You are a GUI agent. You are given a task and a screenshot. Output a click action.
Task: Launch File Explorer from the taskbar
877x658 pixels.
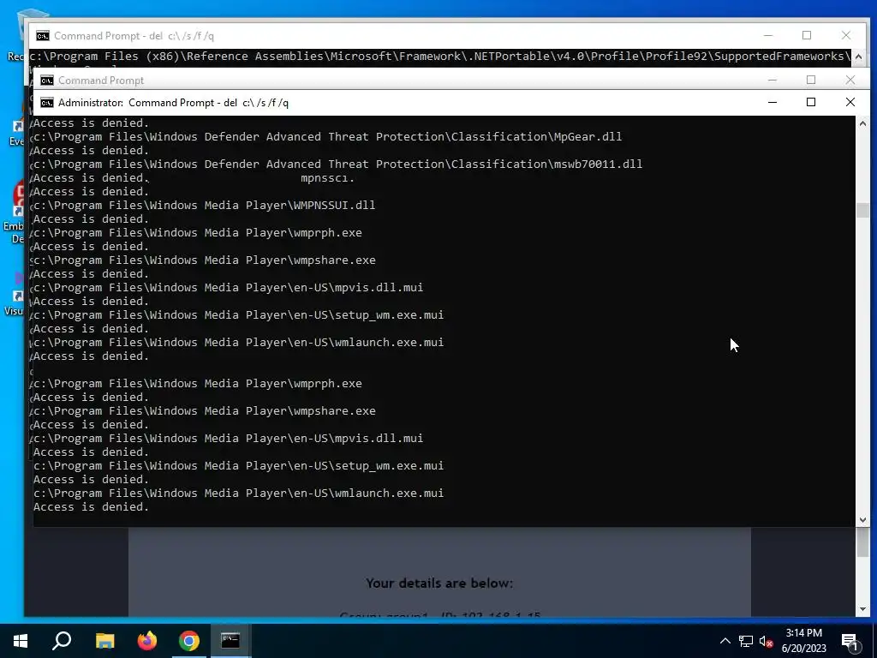[x=104, y=641]
